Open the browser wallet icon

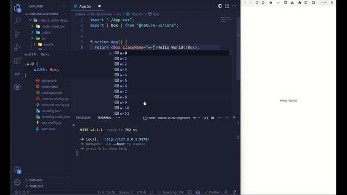(x=313, y=3)
